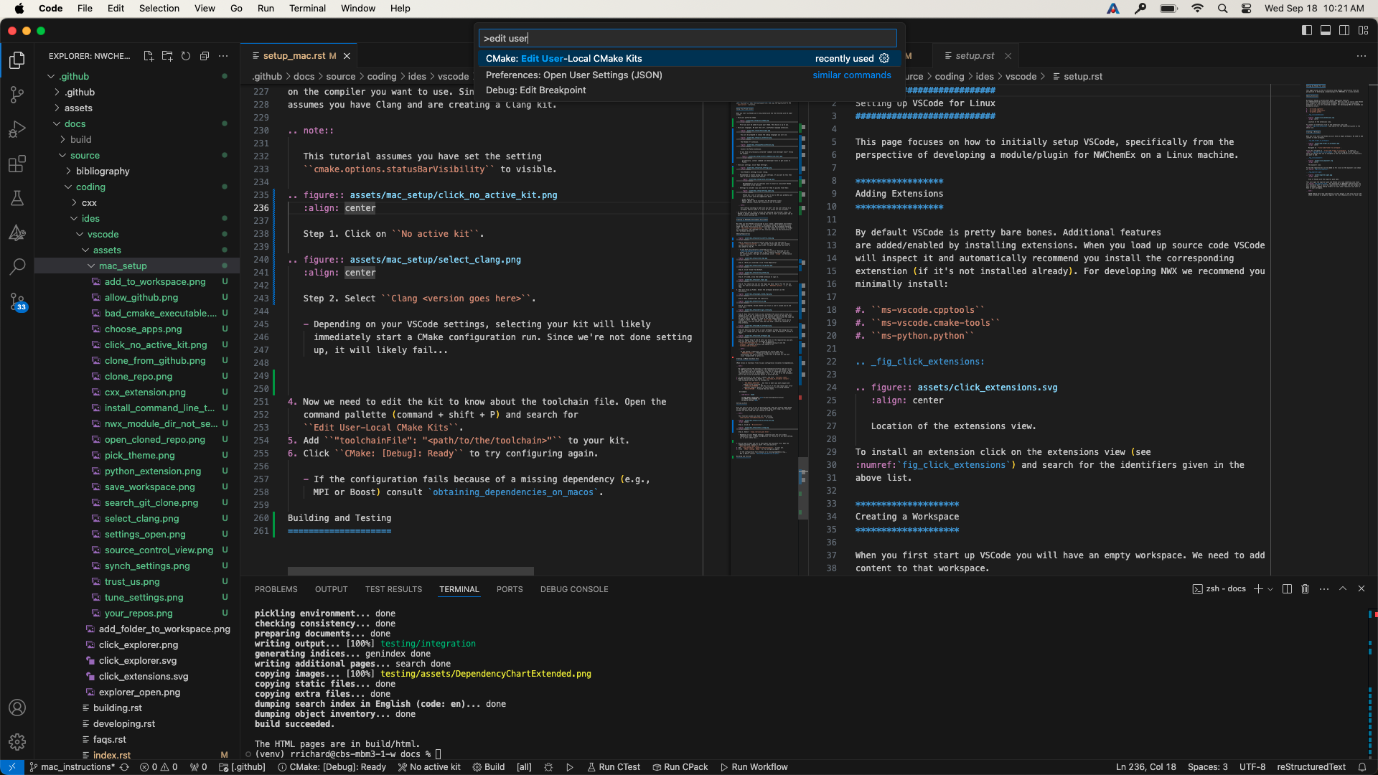Open the Manage gear menu

coord(17,742)
